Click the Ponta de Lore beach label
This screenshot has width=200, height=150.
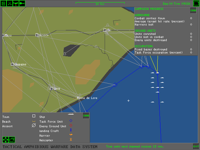tap(87, 98)
